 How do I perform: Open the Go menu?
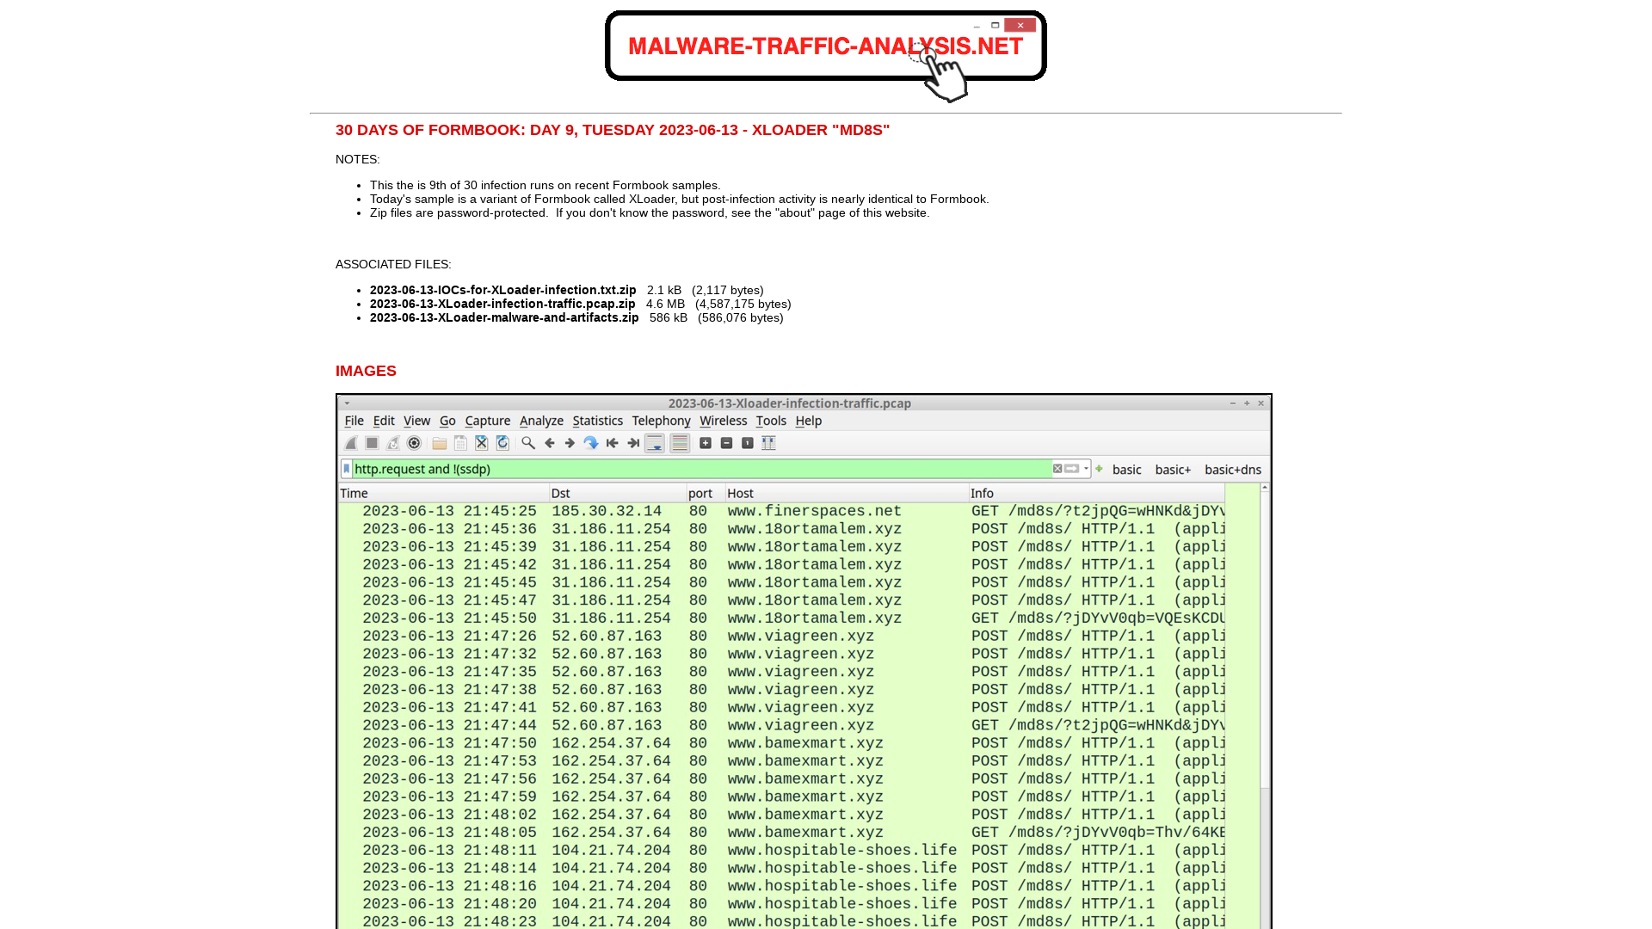coord(447,421)
